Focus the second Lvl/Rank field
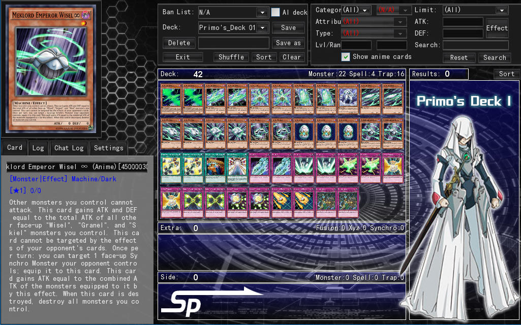 pos(392,45)
